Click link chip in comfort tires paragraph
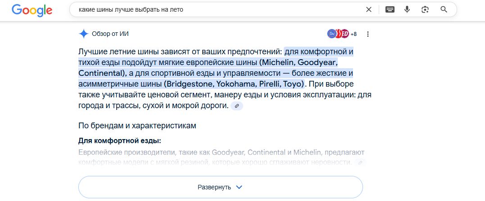Viewport: 485px width, 201px height. tap(360, 162)
